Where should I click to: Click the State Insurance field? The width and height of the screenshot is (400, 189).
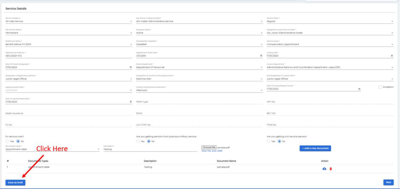[69, 113]
